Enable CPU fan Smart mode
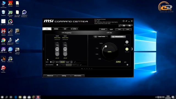The width and height of the screenshot is (176, 99). 100,37
